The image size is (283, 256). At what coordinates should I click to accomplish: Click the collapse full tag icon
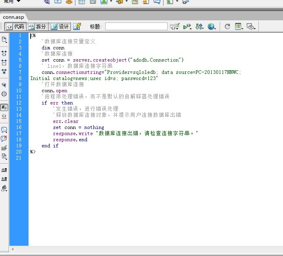4,53
